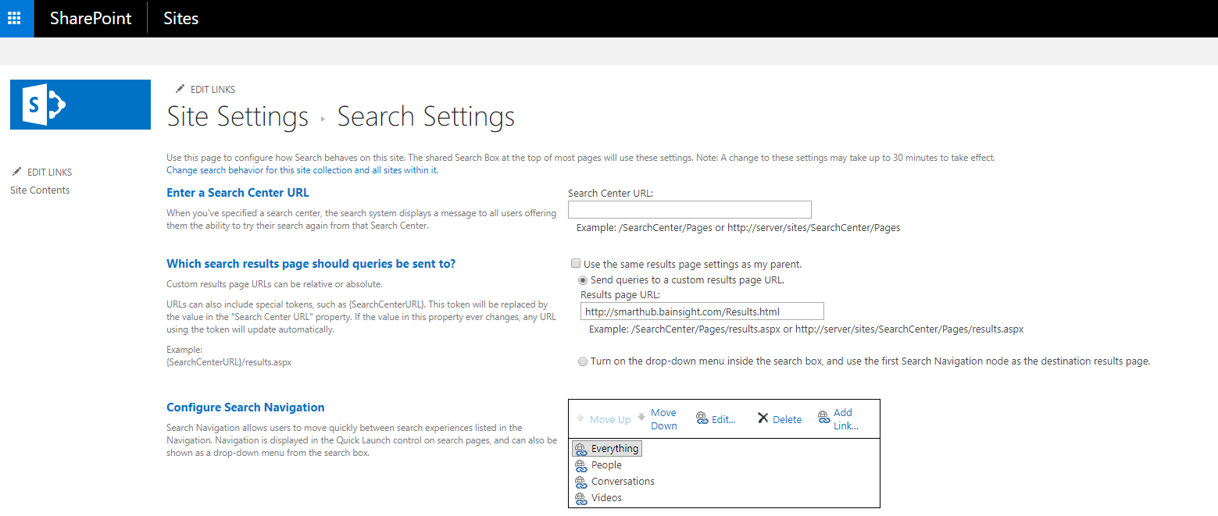Check 'Use the same results page settings' box

[x=576, y=264]
